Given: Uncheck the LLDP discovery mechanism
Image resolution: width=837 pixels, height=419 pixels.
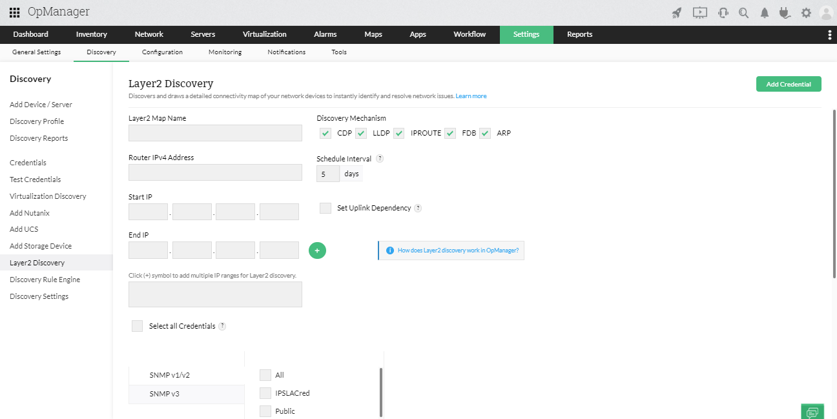Looking at the screenshot, I should pos(361,133).
